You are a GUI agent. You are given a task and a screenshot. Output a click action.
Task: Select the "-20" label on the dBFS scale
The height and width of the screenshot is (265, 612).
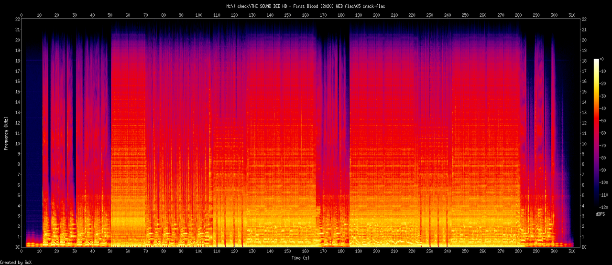[x=603, y=84]
